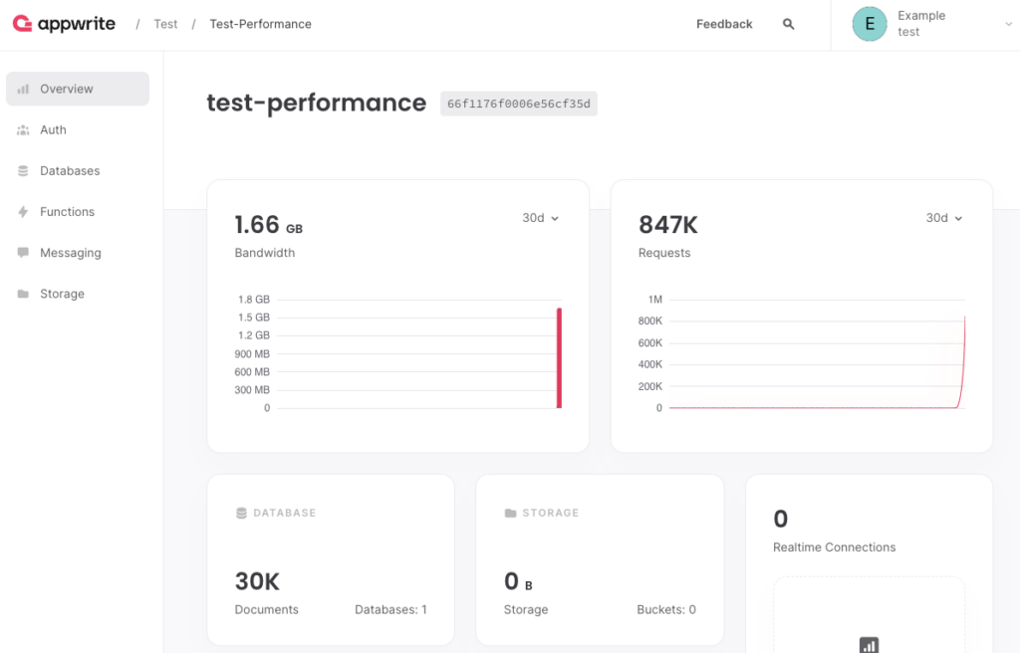Click the Auth users icon in sidebar
The width and height of the screenshot is (1020, 653).
[23, 130]
